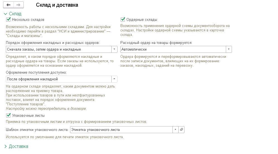Disable the Ордерные склады checkbox
The width and height of the screenshot is (278, 154).
[123, 19]
